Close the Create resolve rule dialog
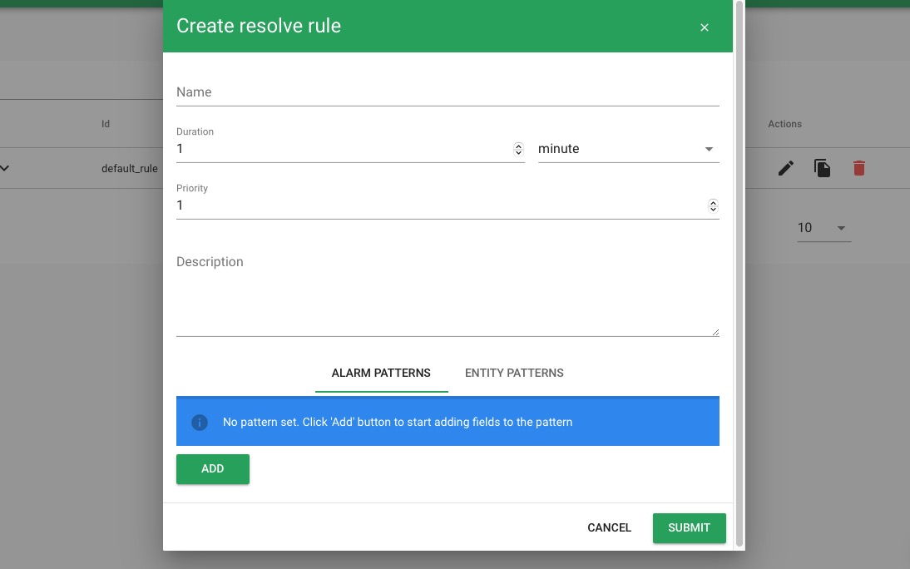 tap(705, 27)
